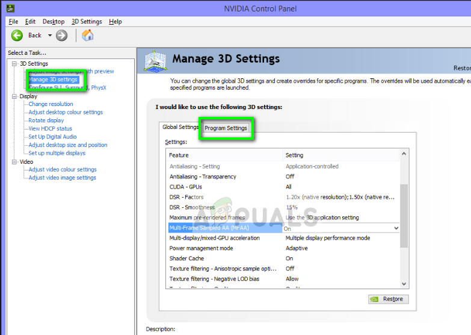Click the green Back arrow icon
Screen dimensions: 471x335
(17, 36)
